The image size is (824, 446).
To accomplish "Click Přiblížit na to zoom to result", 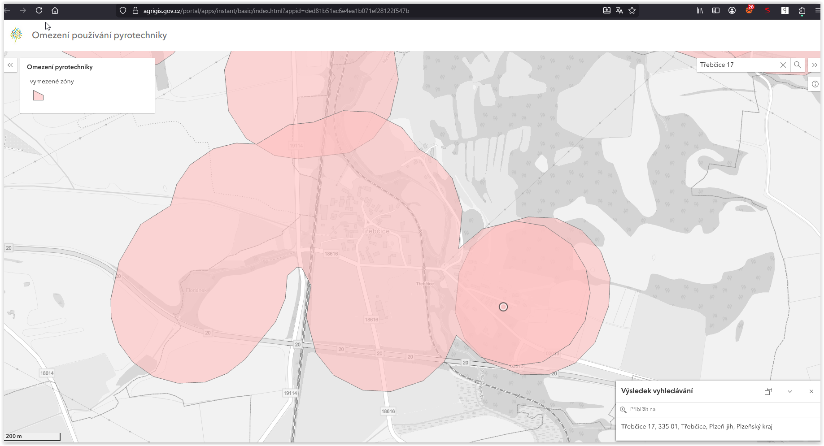I will tap(638, 409).
